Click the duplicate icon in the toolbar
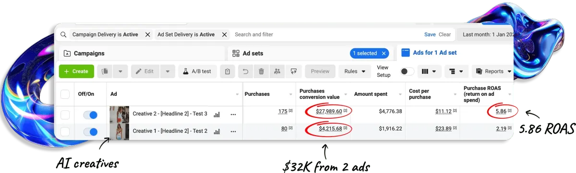 pyautogui.click(x=105, y=71)
